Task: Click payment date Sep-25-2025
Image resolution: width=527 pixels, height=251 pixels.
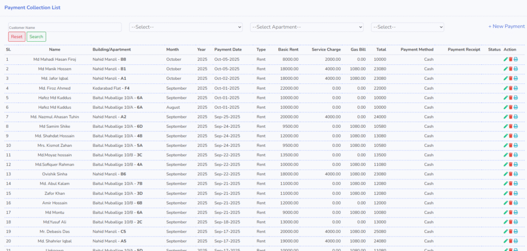Action: point(227,117)
